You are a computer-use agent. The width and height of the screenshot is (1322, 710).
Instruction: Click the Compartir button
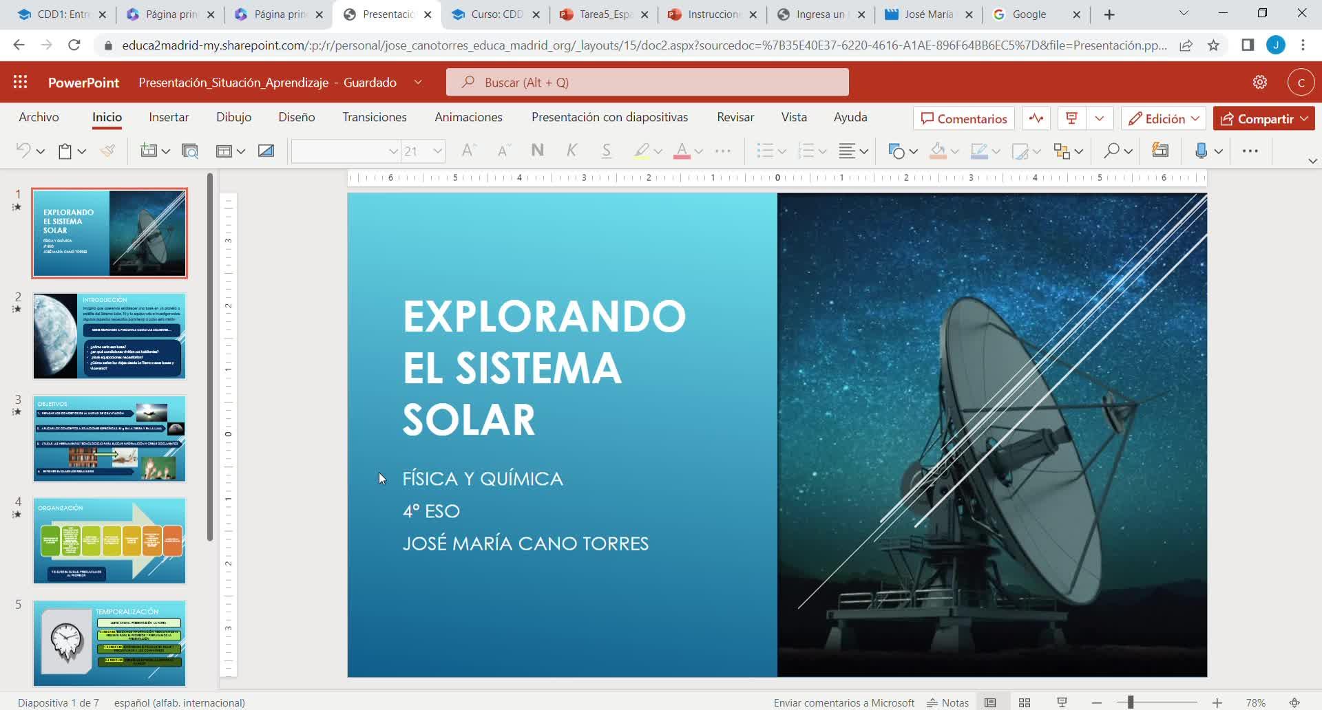[1264, 118]
